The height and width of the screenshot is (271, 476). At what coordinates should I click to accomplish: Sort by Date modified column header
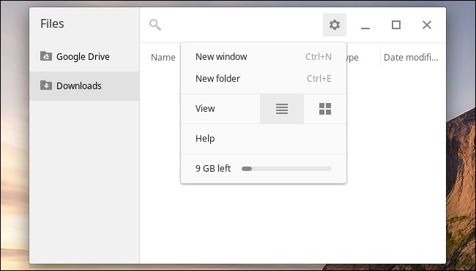[x=411, y=58]
